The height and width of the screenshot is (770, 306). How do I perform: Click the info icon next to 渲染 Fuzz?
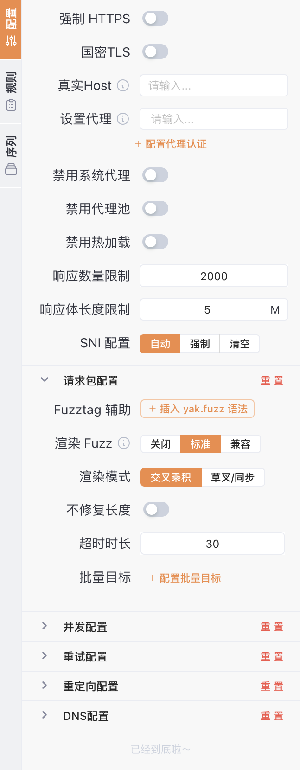click(x=124, y=443)
